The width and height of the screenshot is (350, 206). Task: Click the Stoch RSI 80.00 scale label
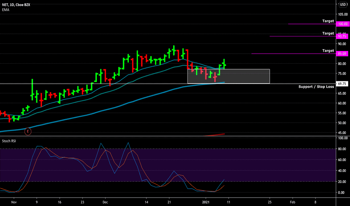[x=342, y=149]
